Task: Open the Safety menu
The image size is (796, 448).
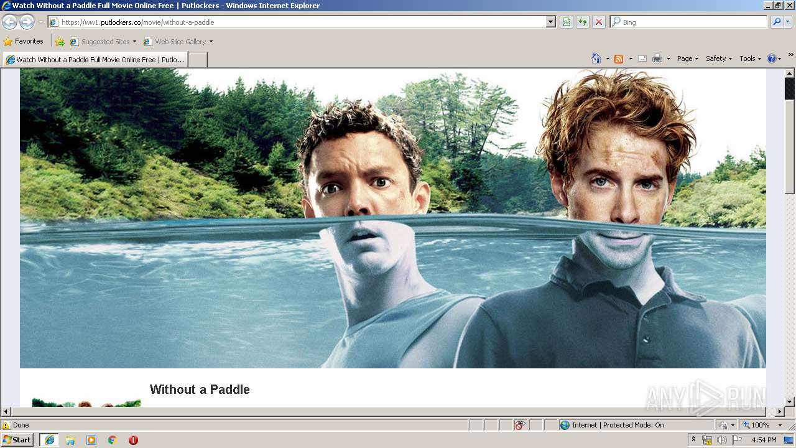Action: 719,58
